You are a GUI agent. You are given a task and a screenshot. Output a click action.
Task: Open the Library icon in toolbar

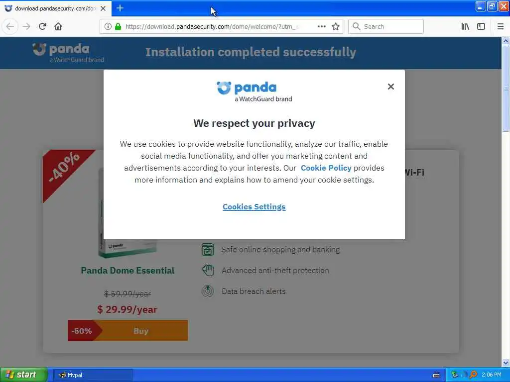[465, 27]
